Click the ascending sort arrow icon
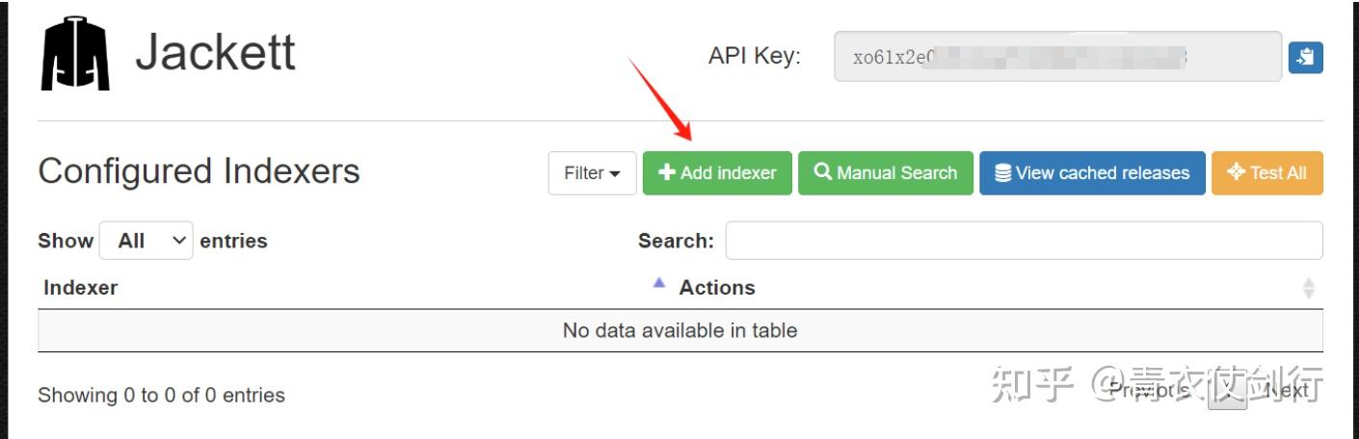This screenshot has height=439, width=1359. (659, 283)
